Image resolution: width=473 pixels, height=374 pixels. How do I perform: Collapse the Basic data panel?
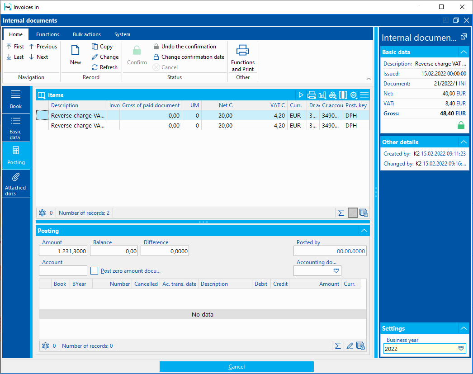463,52
